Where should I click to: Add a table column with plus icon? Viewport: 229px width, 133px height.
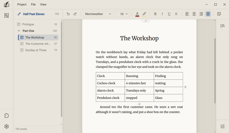coord(185,87)
